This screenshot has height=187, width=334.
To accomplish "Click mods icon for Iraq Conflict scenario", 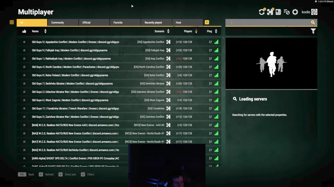I will [168, 58].
